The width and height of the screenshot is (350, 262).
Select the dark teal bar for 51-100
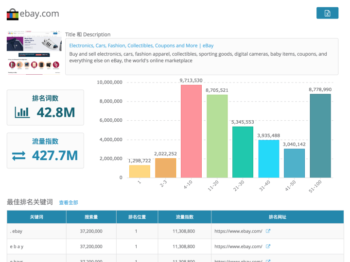coord(320,136)
